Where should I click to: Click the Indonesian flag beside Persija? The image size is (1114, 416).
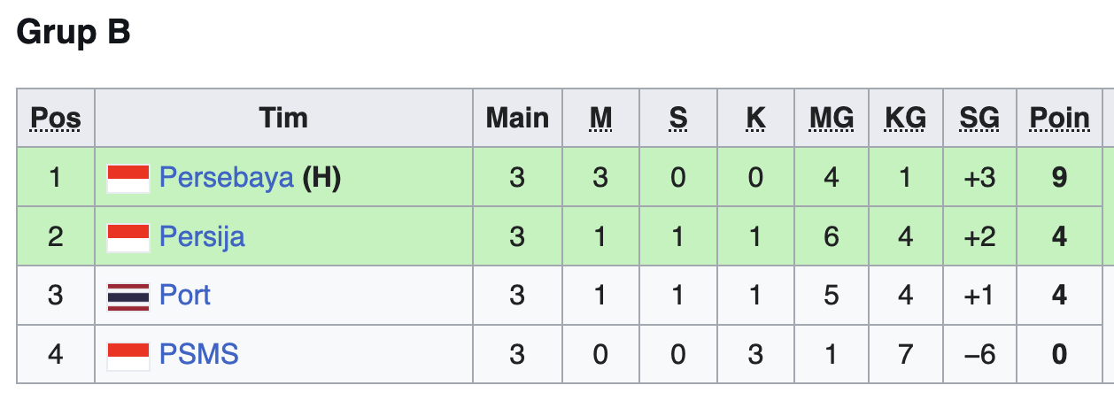pos(128,237)
